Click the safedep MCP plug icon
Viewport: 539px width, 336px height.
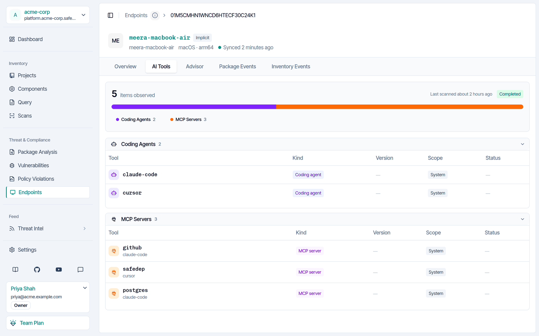(x=114, y=272)
